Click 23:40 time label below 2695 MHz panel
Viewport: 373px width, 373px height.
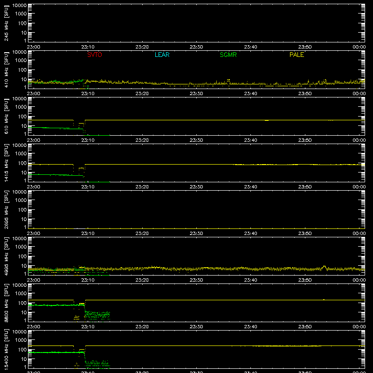pos(250,234)
